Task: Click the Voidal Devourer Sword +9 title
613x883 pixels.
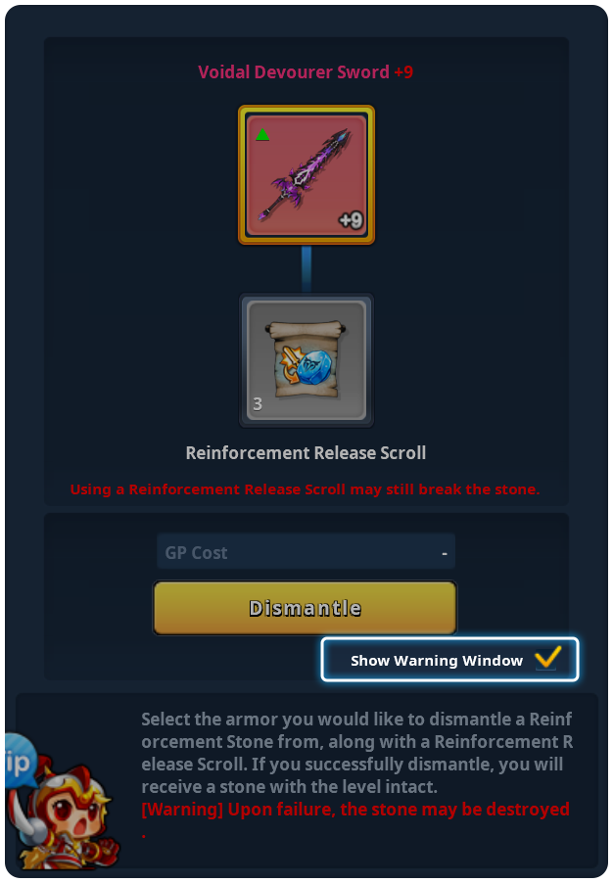Action: tap(306, 72)
